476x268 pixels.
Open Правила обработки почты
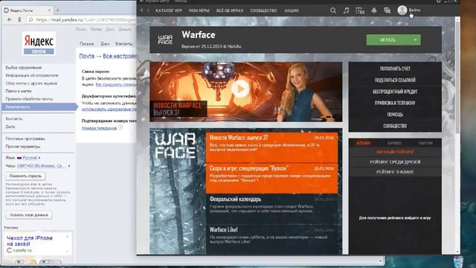point(29,99)
